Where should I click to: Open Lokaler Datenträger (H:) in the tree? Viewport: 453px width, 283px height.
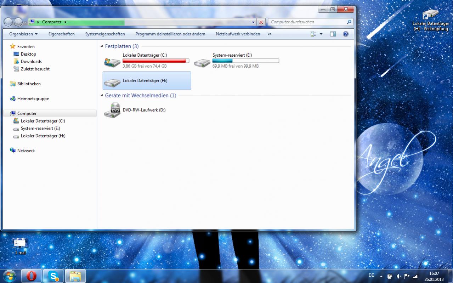click(x=43, y=136)
